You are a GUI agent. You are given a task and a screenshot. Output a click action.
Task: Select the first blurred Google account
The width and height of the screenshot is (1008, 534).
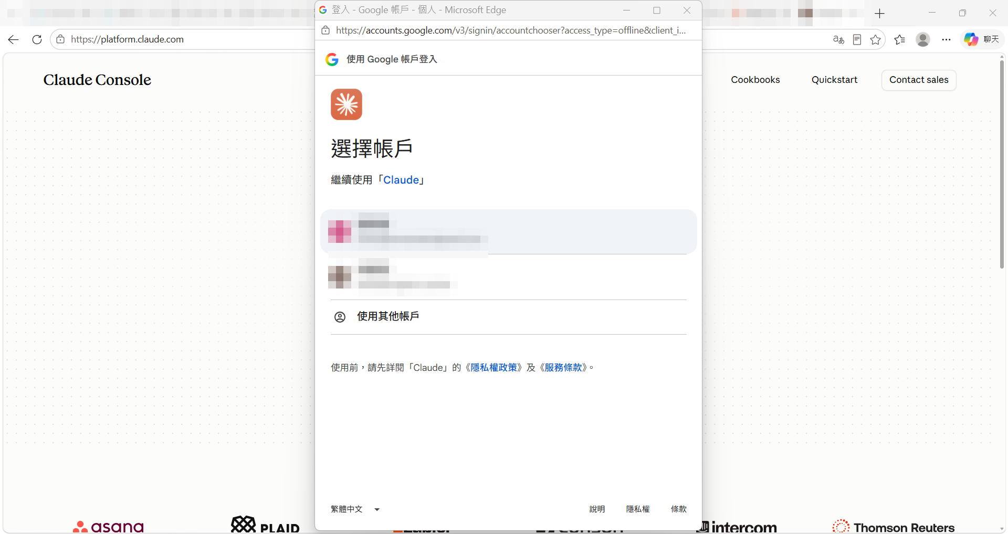pos(509,232)
